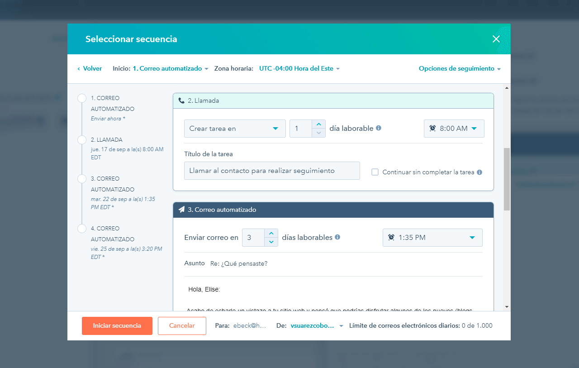
Task: Click the Cancelar button
Action: pos(182,326)
